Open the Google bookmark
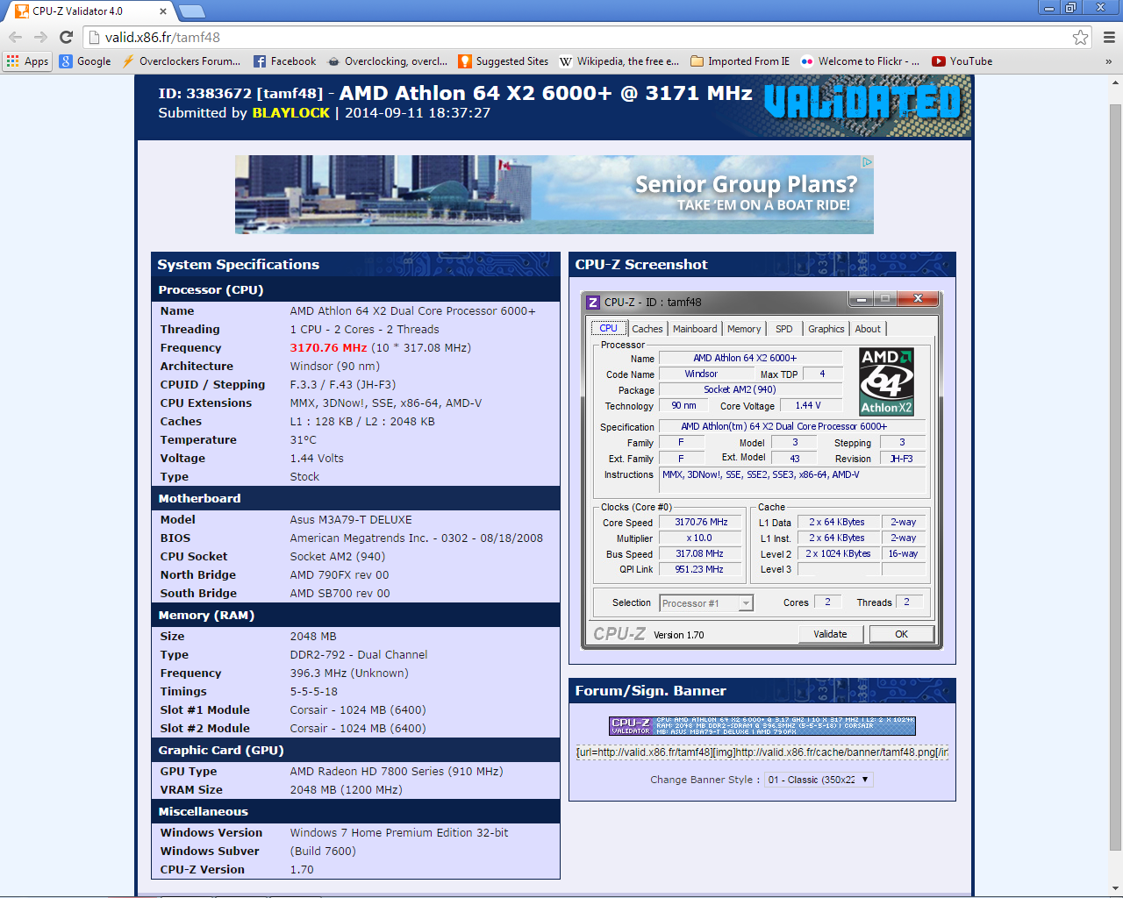 click(x=85, y=61)
